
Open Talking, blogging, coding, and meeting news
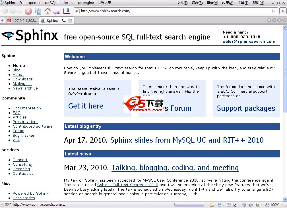pos(175,168)
